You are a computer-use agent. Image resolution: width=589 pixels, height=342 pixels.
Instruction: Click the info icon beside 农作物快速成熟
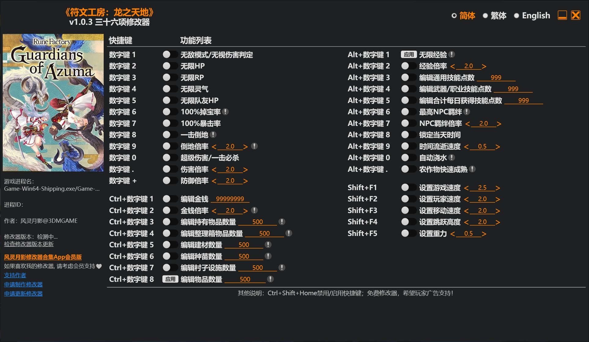click(x=472, y=169)
